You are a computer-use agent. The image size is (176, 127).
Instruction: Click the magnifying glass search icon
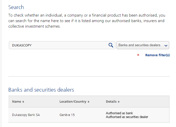(x=111, y=45)
